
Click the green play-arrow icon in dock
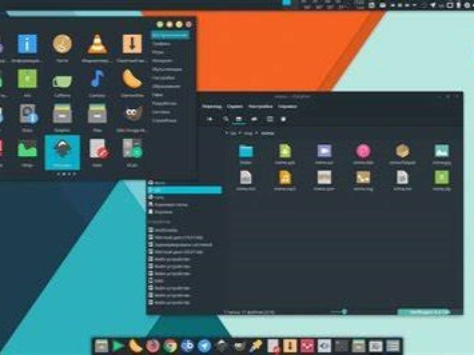coord(118,346)
